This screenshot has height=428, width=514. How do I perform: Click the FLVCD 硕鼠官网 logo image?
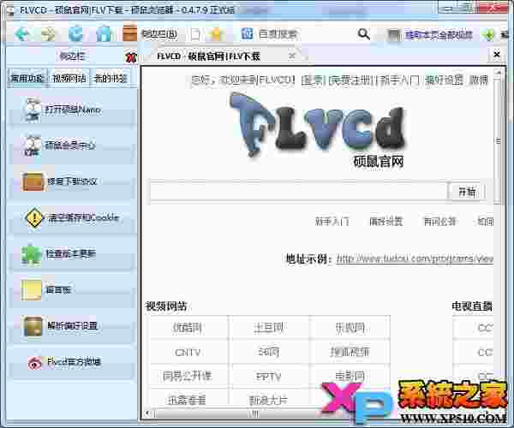(318, 130)
